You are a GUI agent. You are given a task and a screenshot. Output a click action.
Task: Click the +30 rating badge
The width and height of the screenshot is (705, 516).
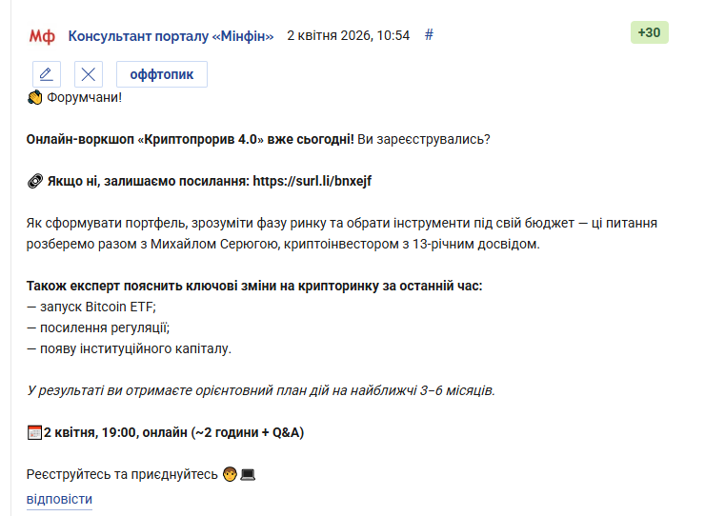pyautogui.click(x=649, y=32)
